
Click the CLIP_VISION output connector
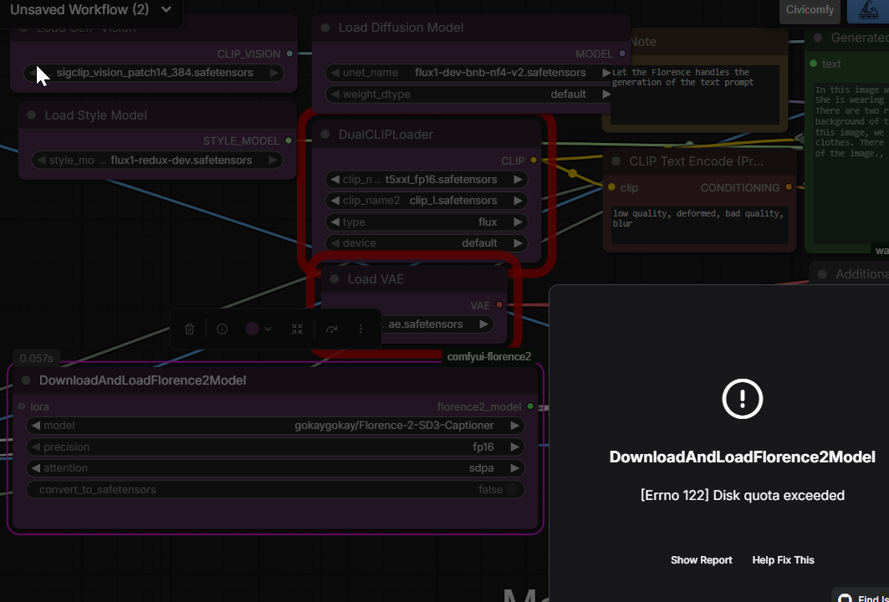tap(289, 54)
